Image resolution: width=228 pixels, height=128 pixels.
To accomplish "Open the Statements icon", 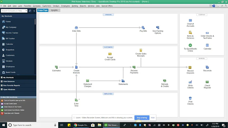I will click(123, 81).
